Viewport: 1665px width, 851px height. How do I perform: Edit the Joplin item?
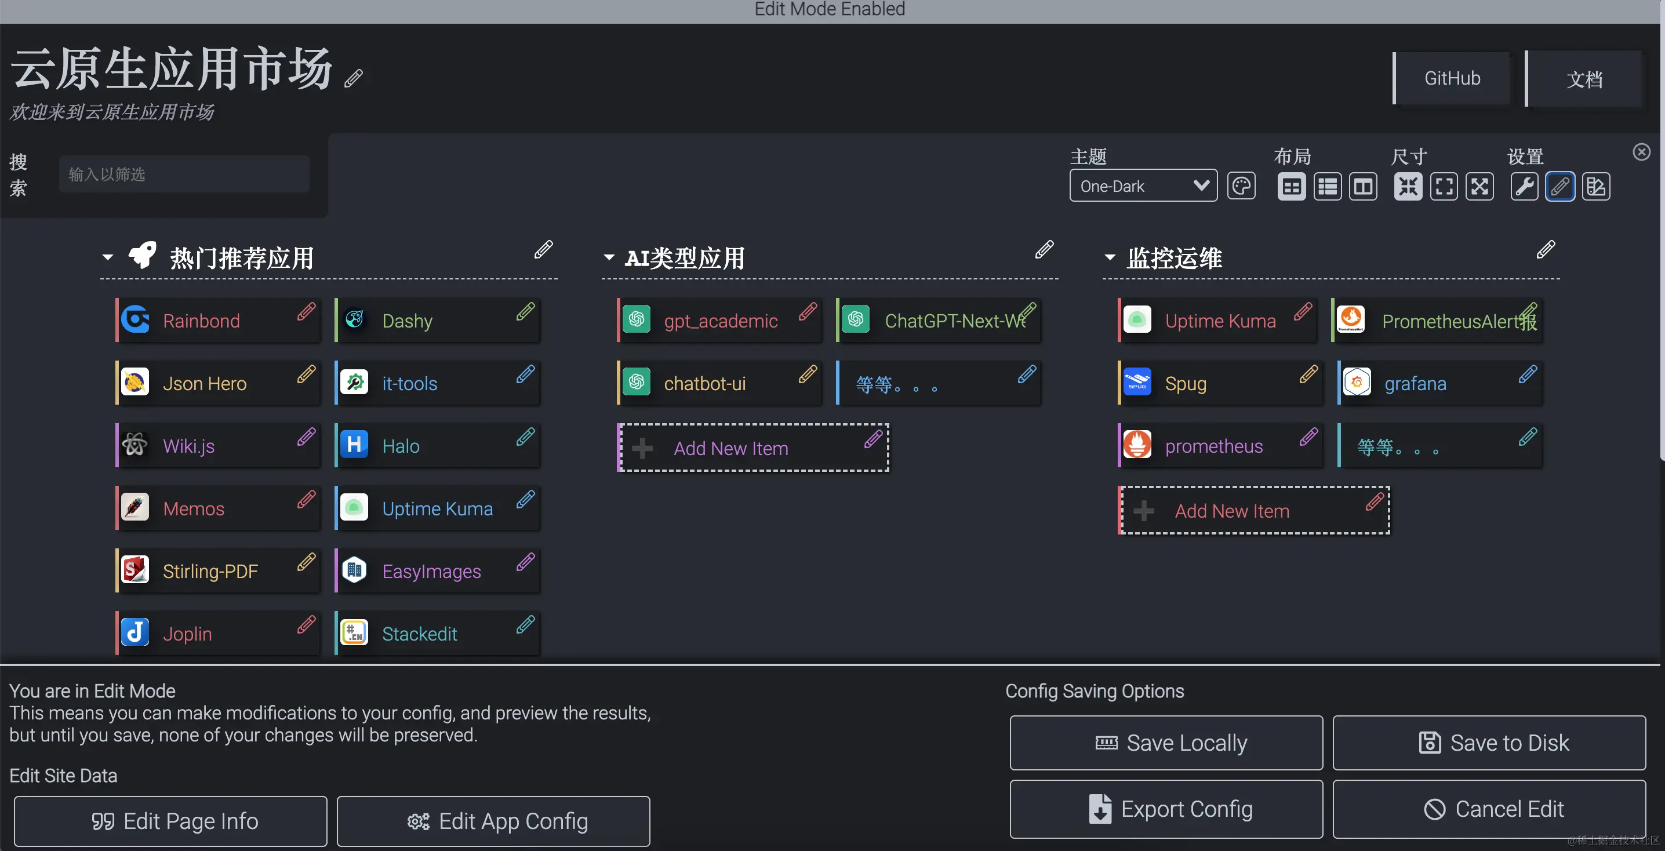click(x=307, y=625)
